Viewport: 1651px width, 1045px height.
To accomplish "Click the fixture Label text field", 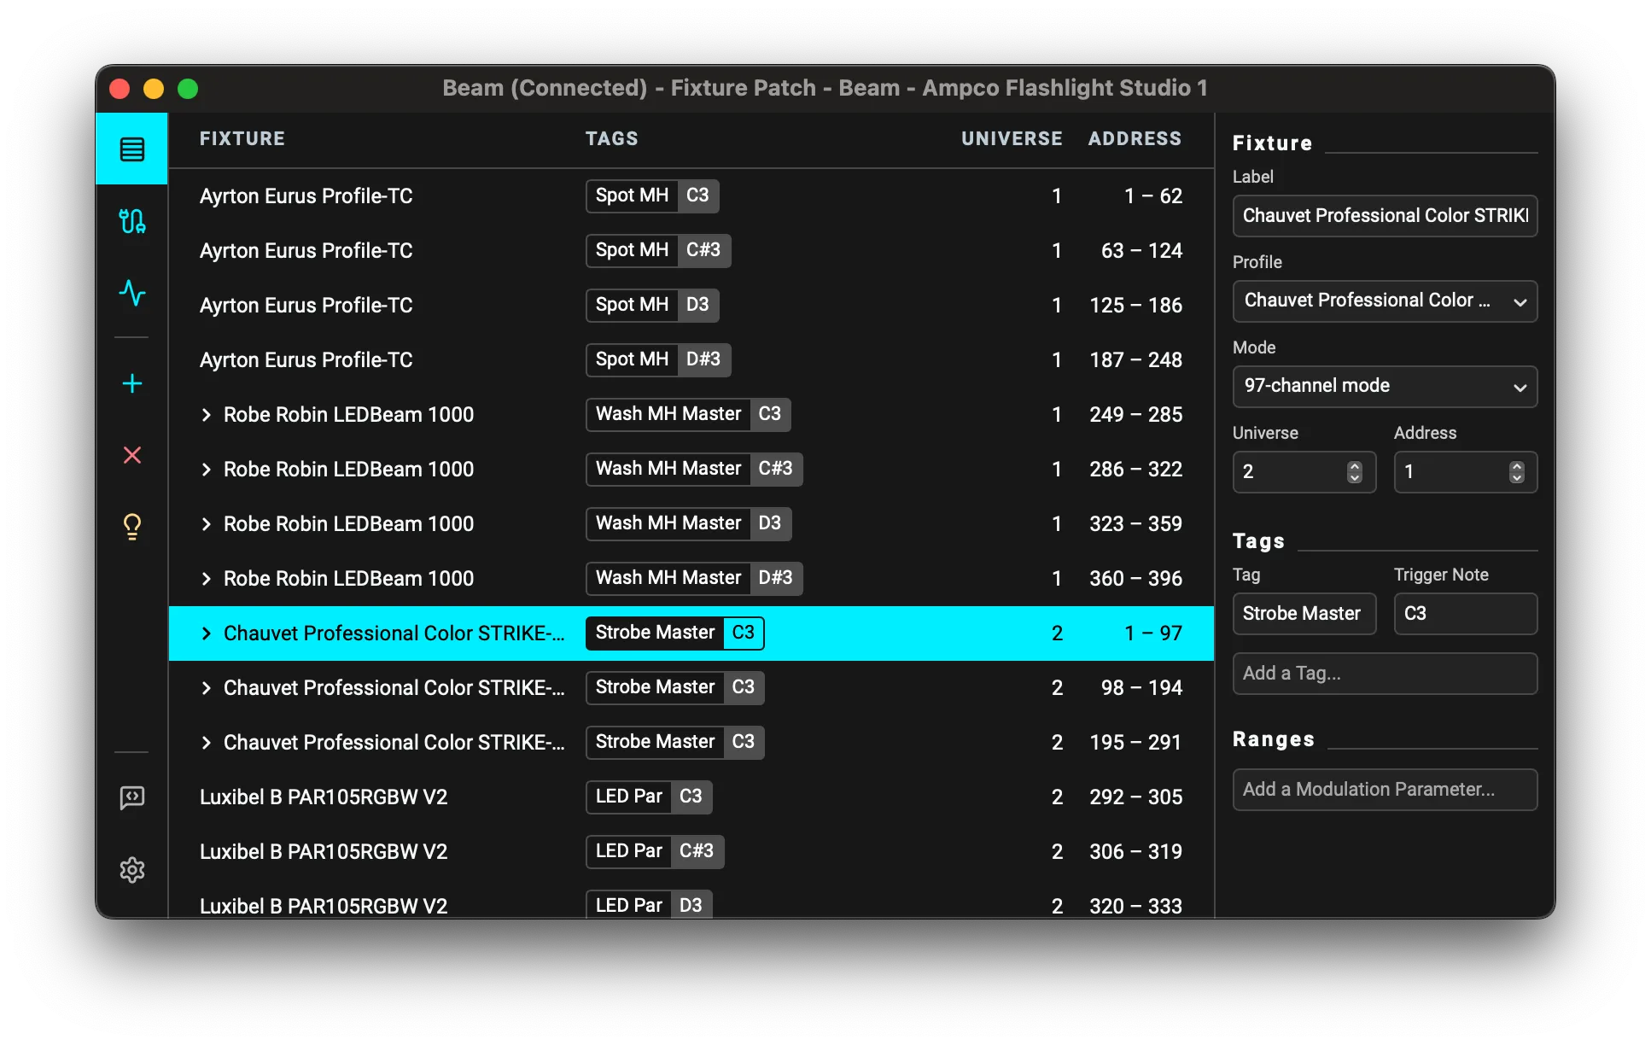I will (1384, 216).
